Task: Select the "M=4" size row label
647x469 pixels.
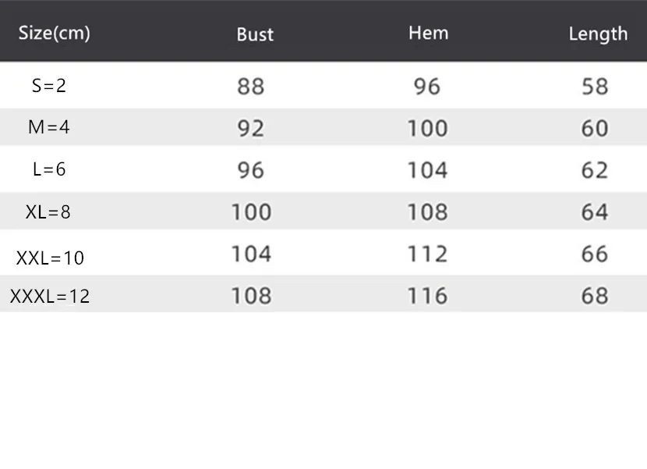Action: coord(49,127)
